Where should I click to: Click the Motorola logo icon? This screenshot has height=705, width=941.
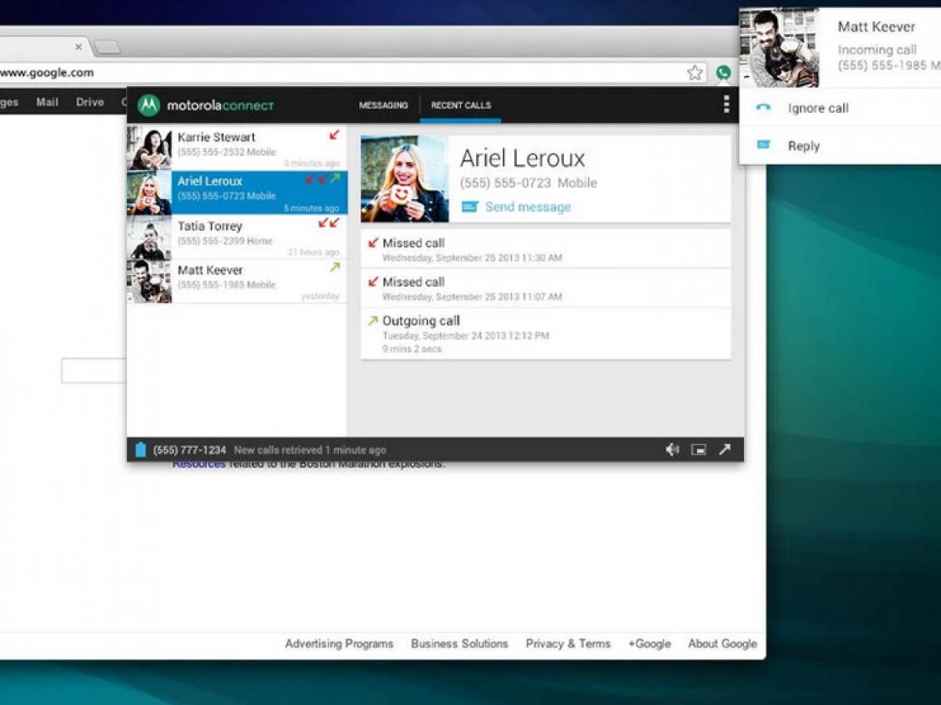tap(148, 105)
